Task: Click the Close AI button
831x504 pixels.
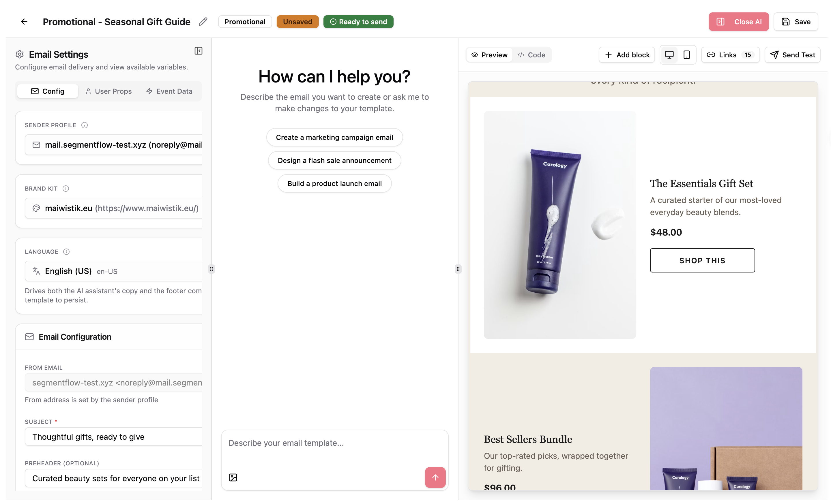Action: (x=739, y=22)
